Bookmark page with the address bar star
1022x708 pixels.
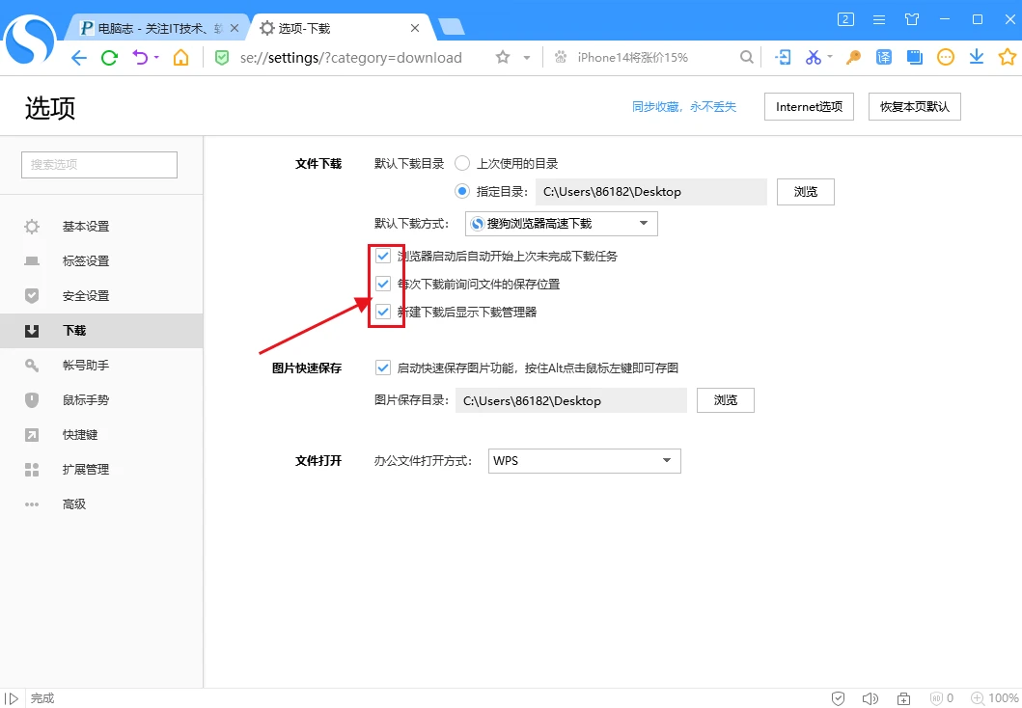pyautogui.click(x=503, y=57)
